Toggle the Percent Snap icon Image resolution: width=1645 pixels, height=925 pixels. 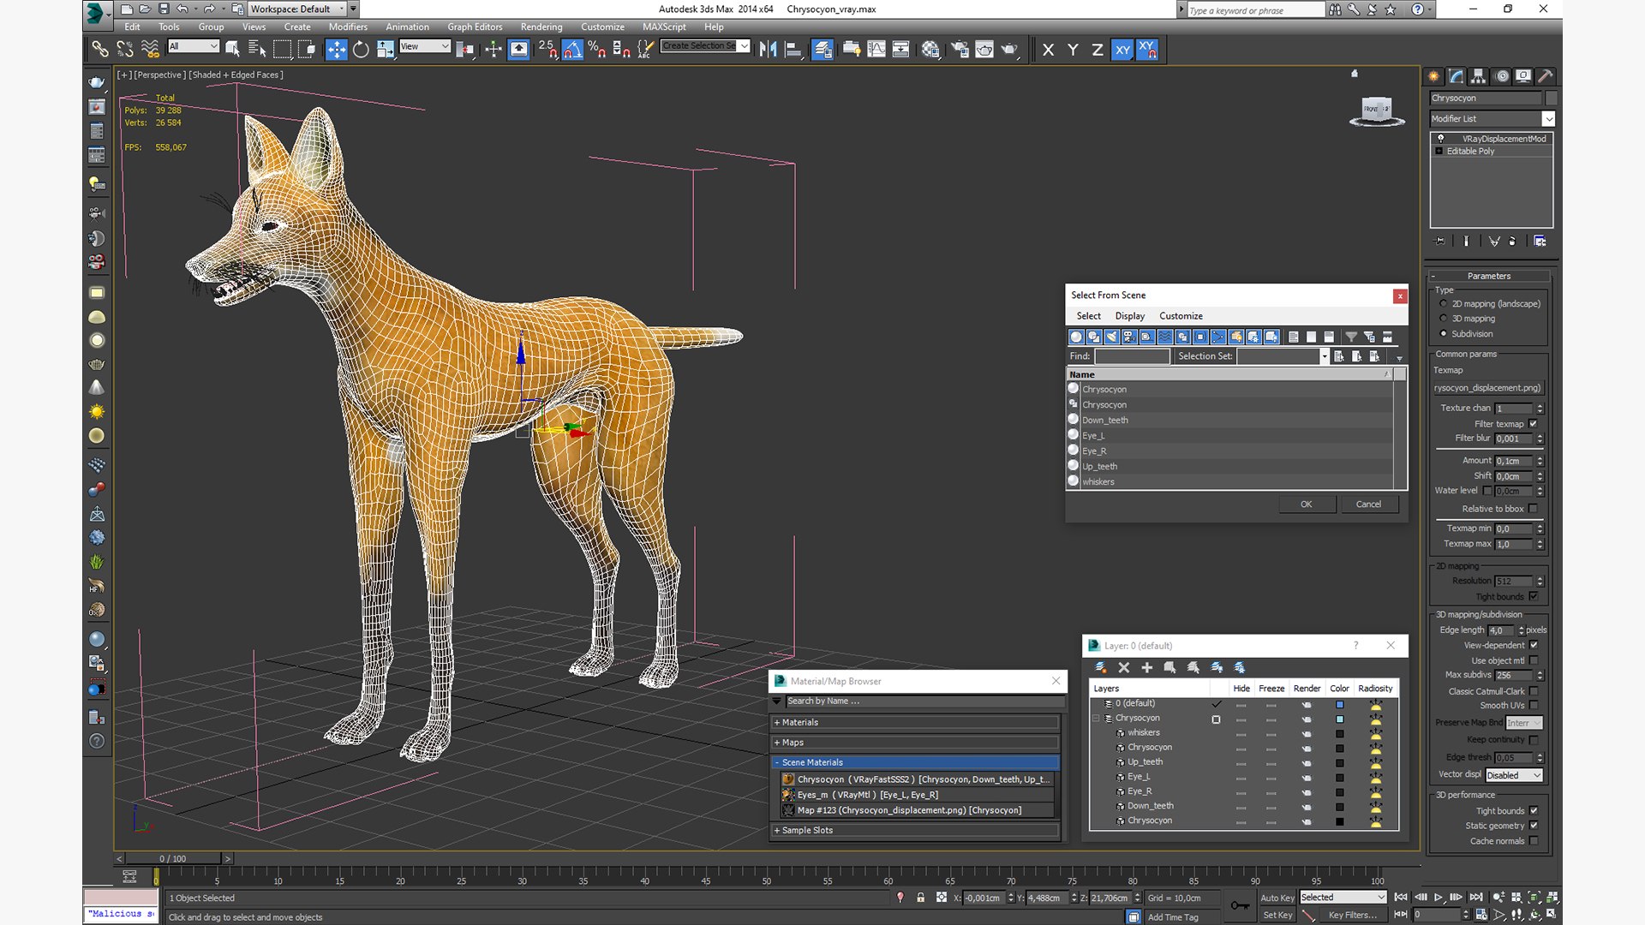(597, 50)
